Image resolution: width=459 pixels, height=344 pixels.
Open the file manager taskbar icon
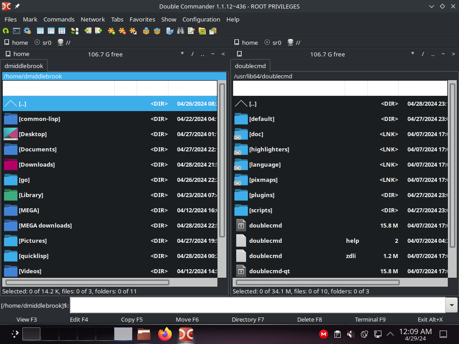tap(144, 334)
